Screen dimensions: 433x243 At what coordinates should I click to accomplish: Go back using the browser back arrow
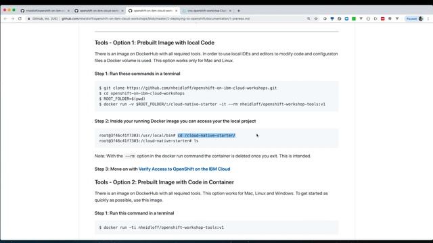coord(5,19)
